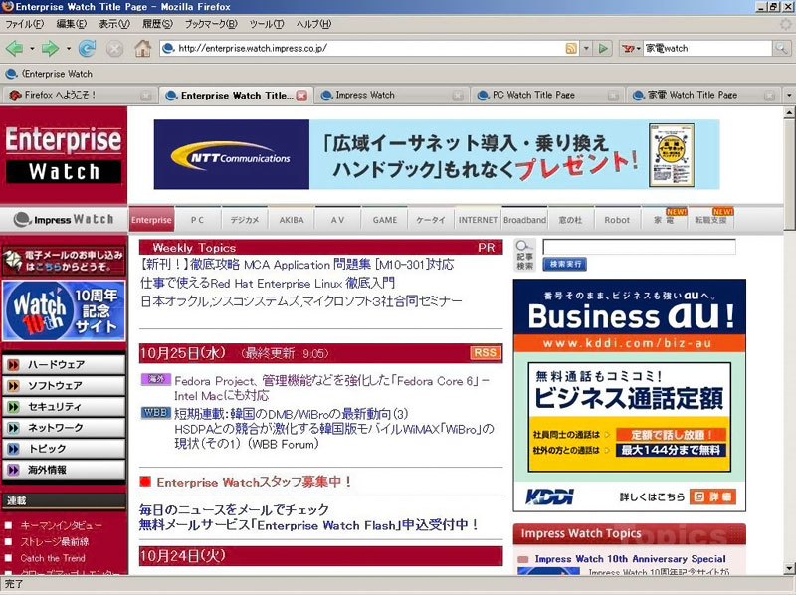This screenshot has height=595, width=796.
Task: Switch to the Firefox へようこそ tab
Action: pos(79,95)
